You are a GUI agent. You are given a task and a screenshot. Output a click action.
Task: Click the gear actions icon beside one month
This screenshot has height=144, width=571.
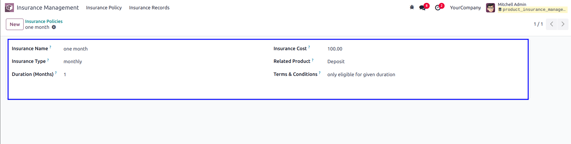[x=54, y=27]
